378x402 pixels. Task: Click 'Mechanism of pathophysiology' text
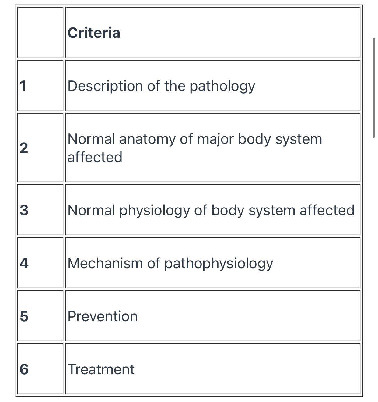click(x=170, y=263)
